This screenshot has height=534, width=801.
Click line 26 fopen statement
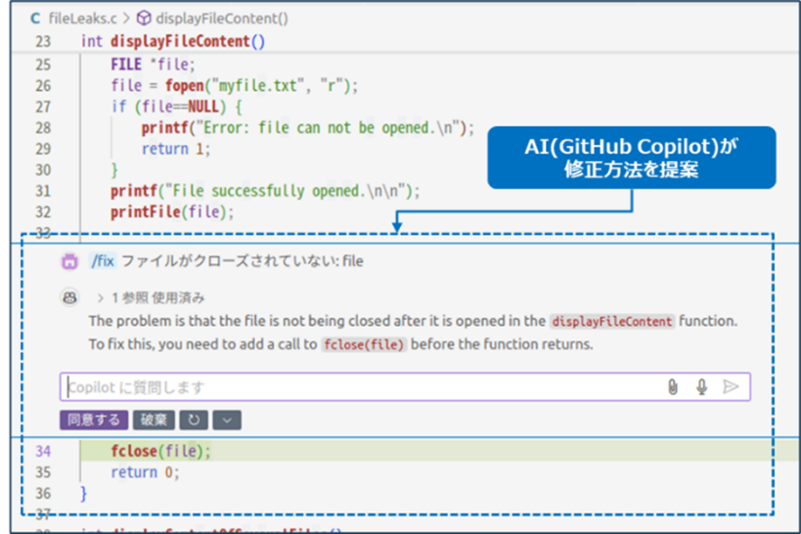pyautogui.click(x=234, y=85)
